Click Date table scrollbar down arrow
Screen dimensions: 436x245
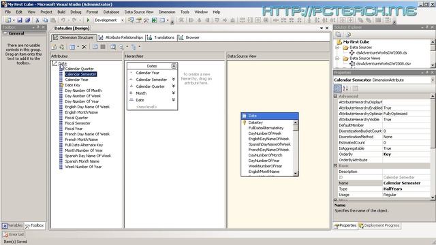(x=295, y=174)
